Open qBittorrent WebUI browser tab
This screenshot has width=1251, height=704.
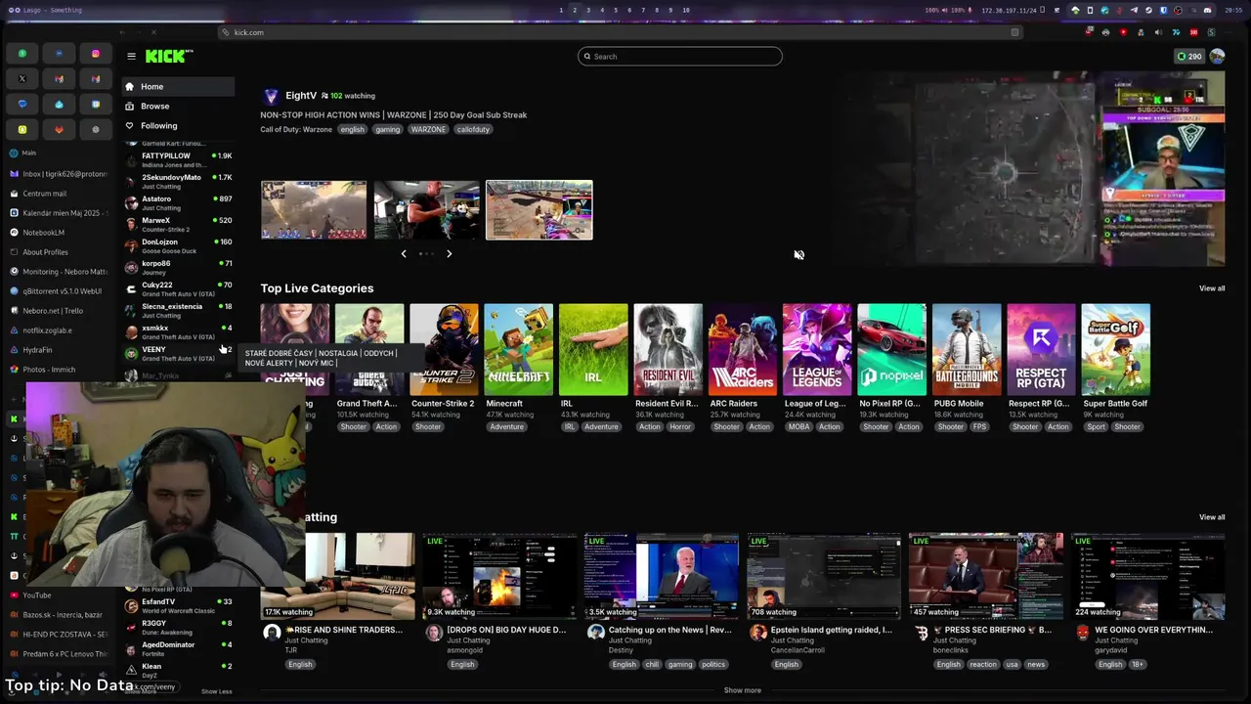coord(59,291)
